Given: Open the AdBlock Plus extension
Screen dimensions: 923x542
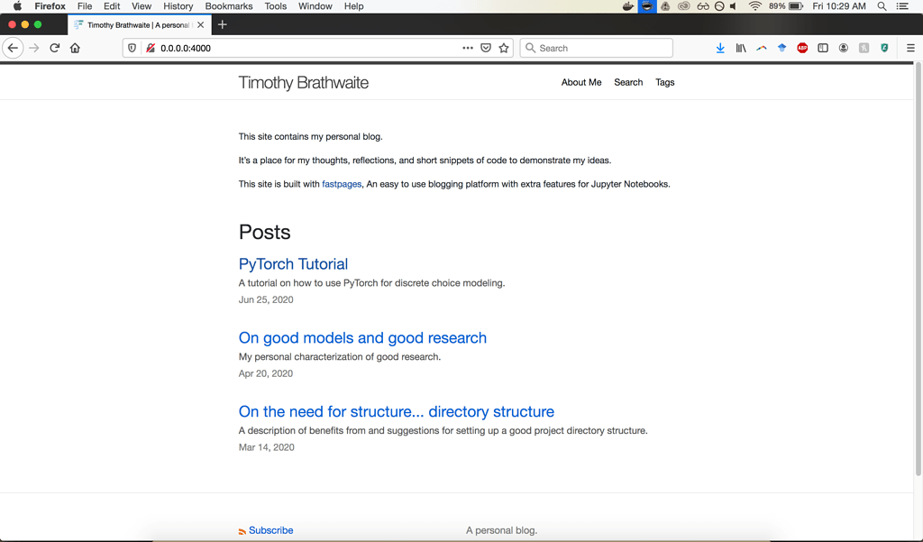Looking at the screenshot, I should coord(801,48).
